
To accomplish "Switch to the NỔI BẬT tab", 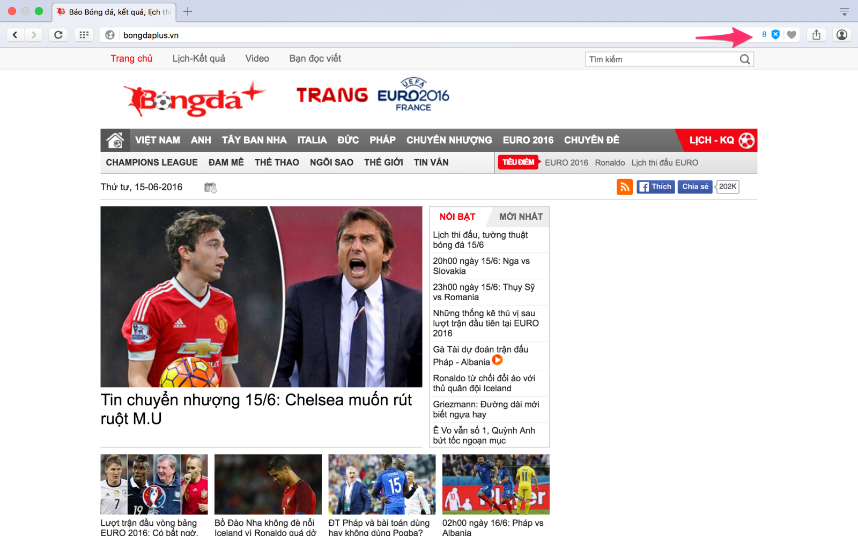I will (457, 217).
